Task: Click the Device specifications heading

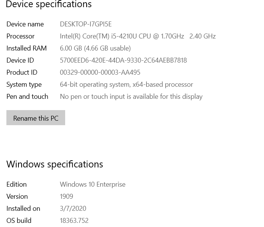Action: coord(49,5)
